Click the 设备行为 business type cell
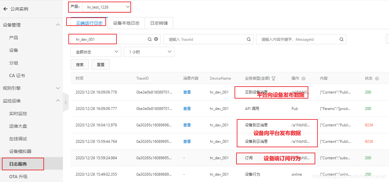 pyautogui.click(x=253, y=174)
